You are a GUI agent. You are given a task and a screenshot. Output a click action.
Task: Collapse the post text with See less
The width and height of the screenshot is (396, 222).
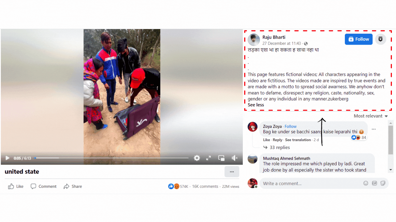tap(256, 105)
